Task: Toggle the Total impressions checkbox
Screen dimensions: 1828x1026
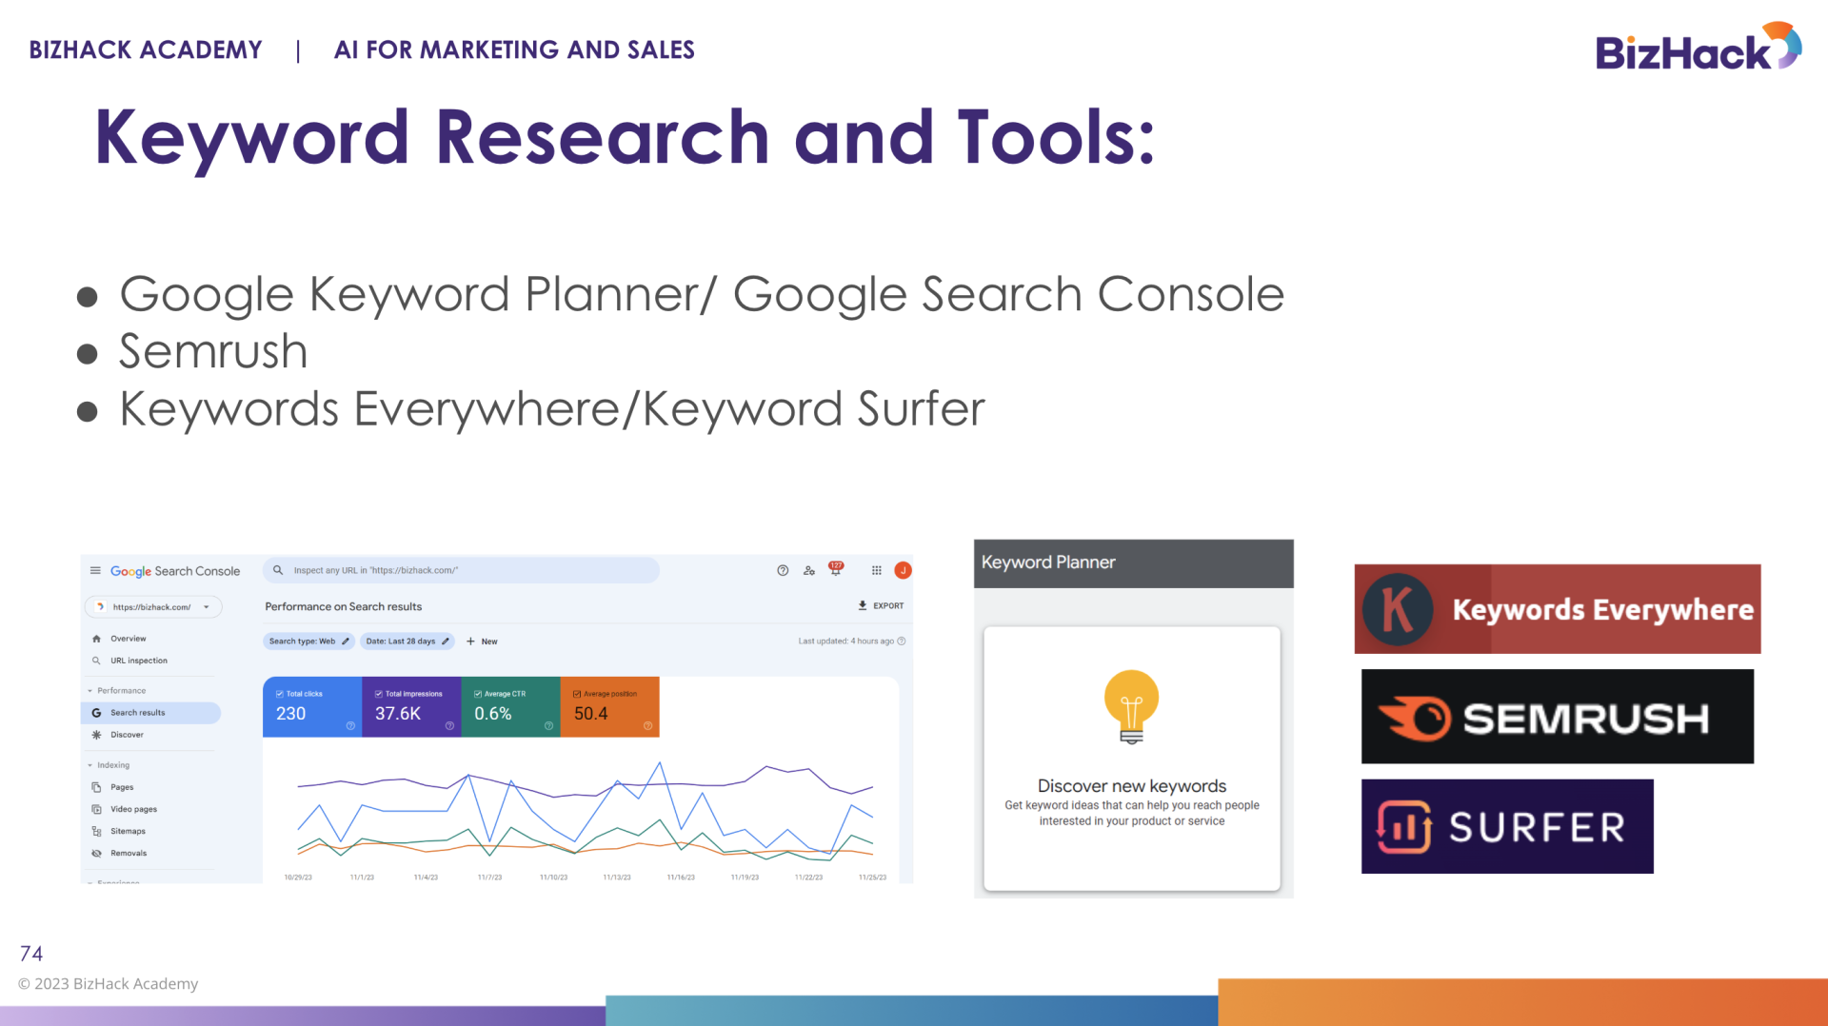Action: point(379,694)
